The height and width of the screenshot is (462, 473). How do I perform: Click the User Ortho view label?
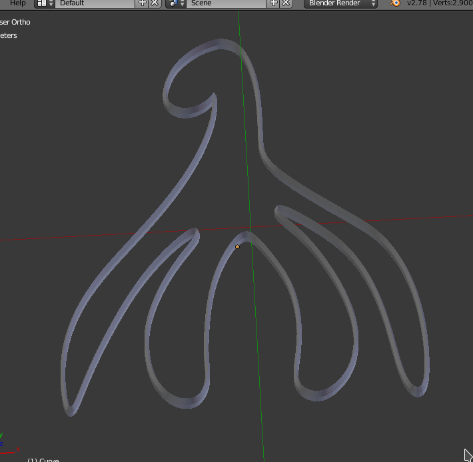click(x=15, y=22)
